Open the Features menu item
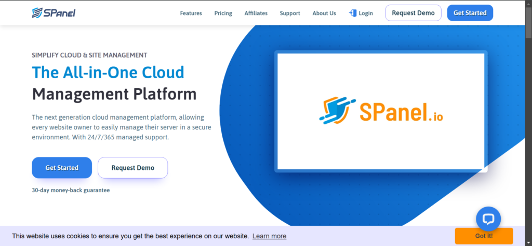The image size is (532, 246). click(x=191, y=13)
